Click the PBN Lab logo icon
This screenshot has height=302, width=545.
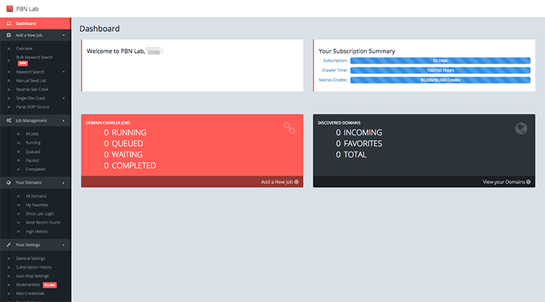tap(9, 8)
